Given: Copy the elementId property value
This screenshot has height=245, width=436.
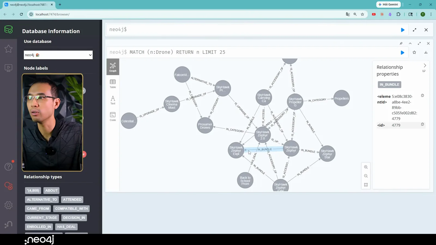Looking at the screenshot, I should (x=422, y=96).
